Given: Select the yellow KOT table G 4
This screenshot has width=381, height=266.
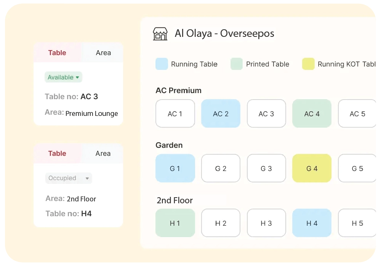Looking at the screenshot, I should (x=312, y=168).
